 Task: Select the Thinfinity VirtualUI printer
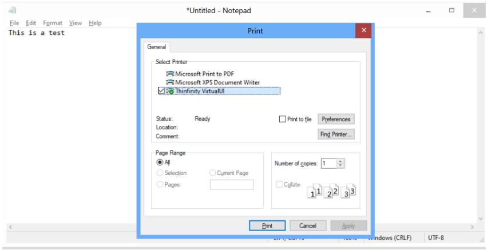tap(219, 92)
